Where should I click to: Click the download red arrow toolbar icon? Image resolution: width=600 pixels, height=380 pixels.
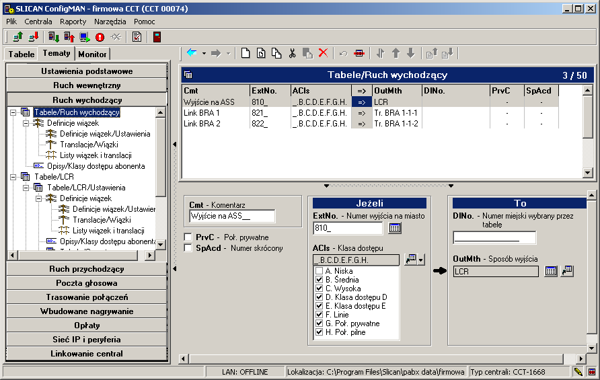[x=34, y=37]
